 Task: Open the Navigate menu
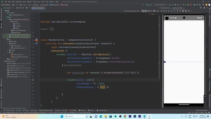[18, 2]
